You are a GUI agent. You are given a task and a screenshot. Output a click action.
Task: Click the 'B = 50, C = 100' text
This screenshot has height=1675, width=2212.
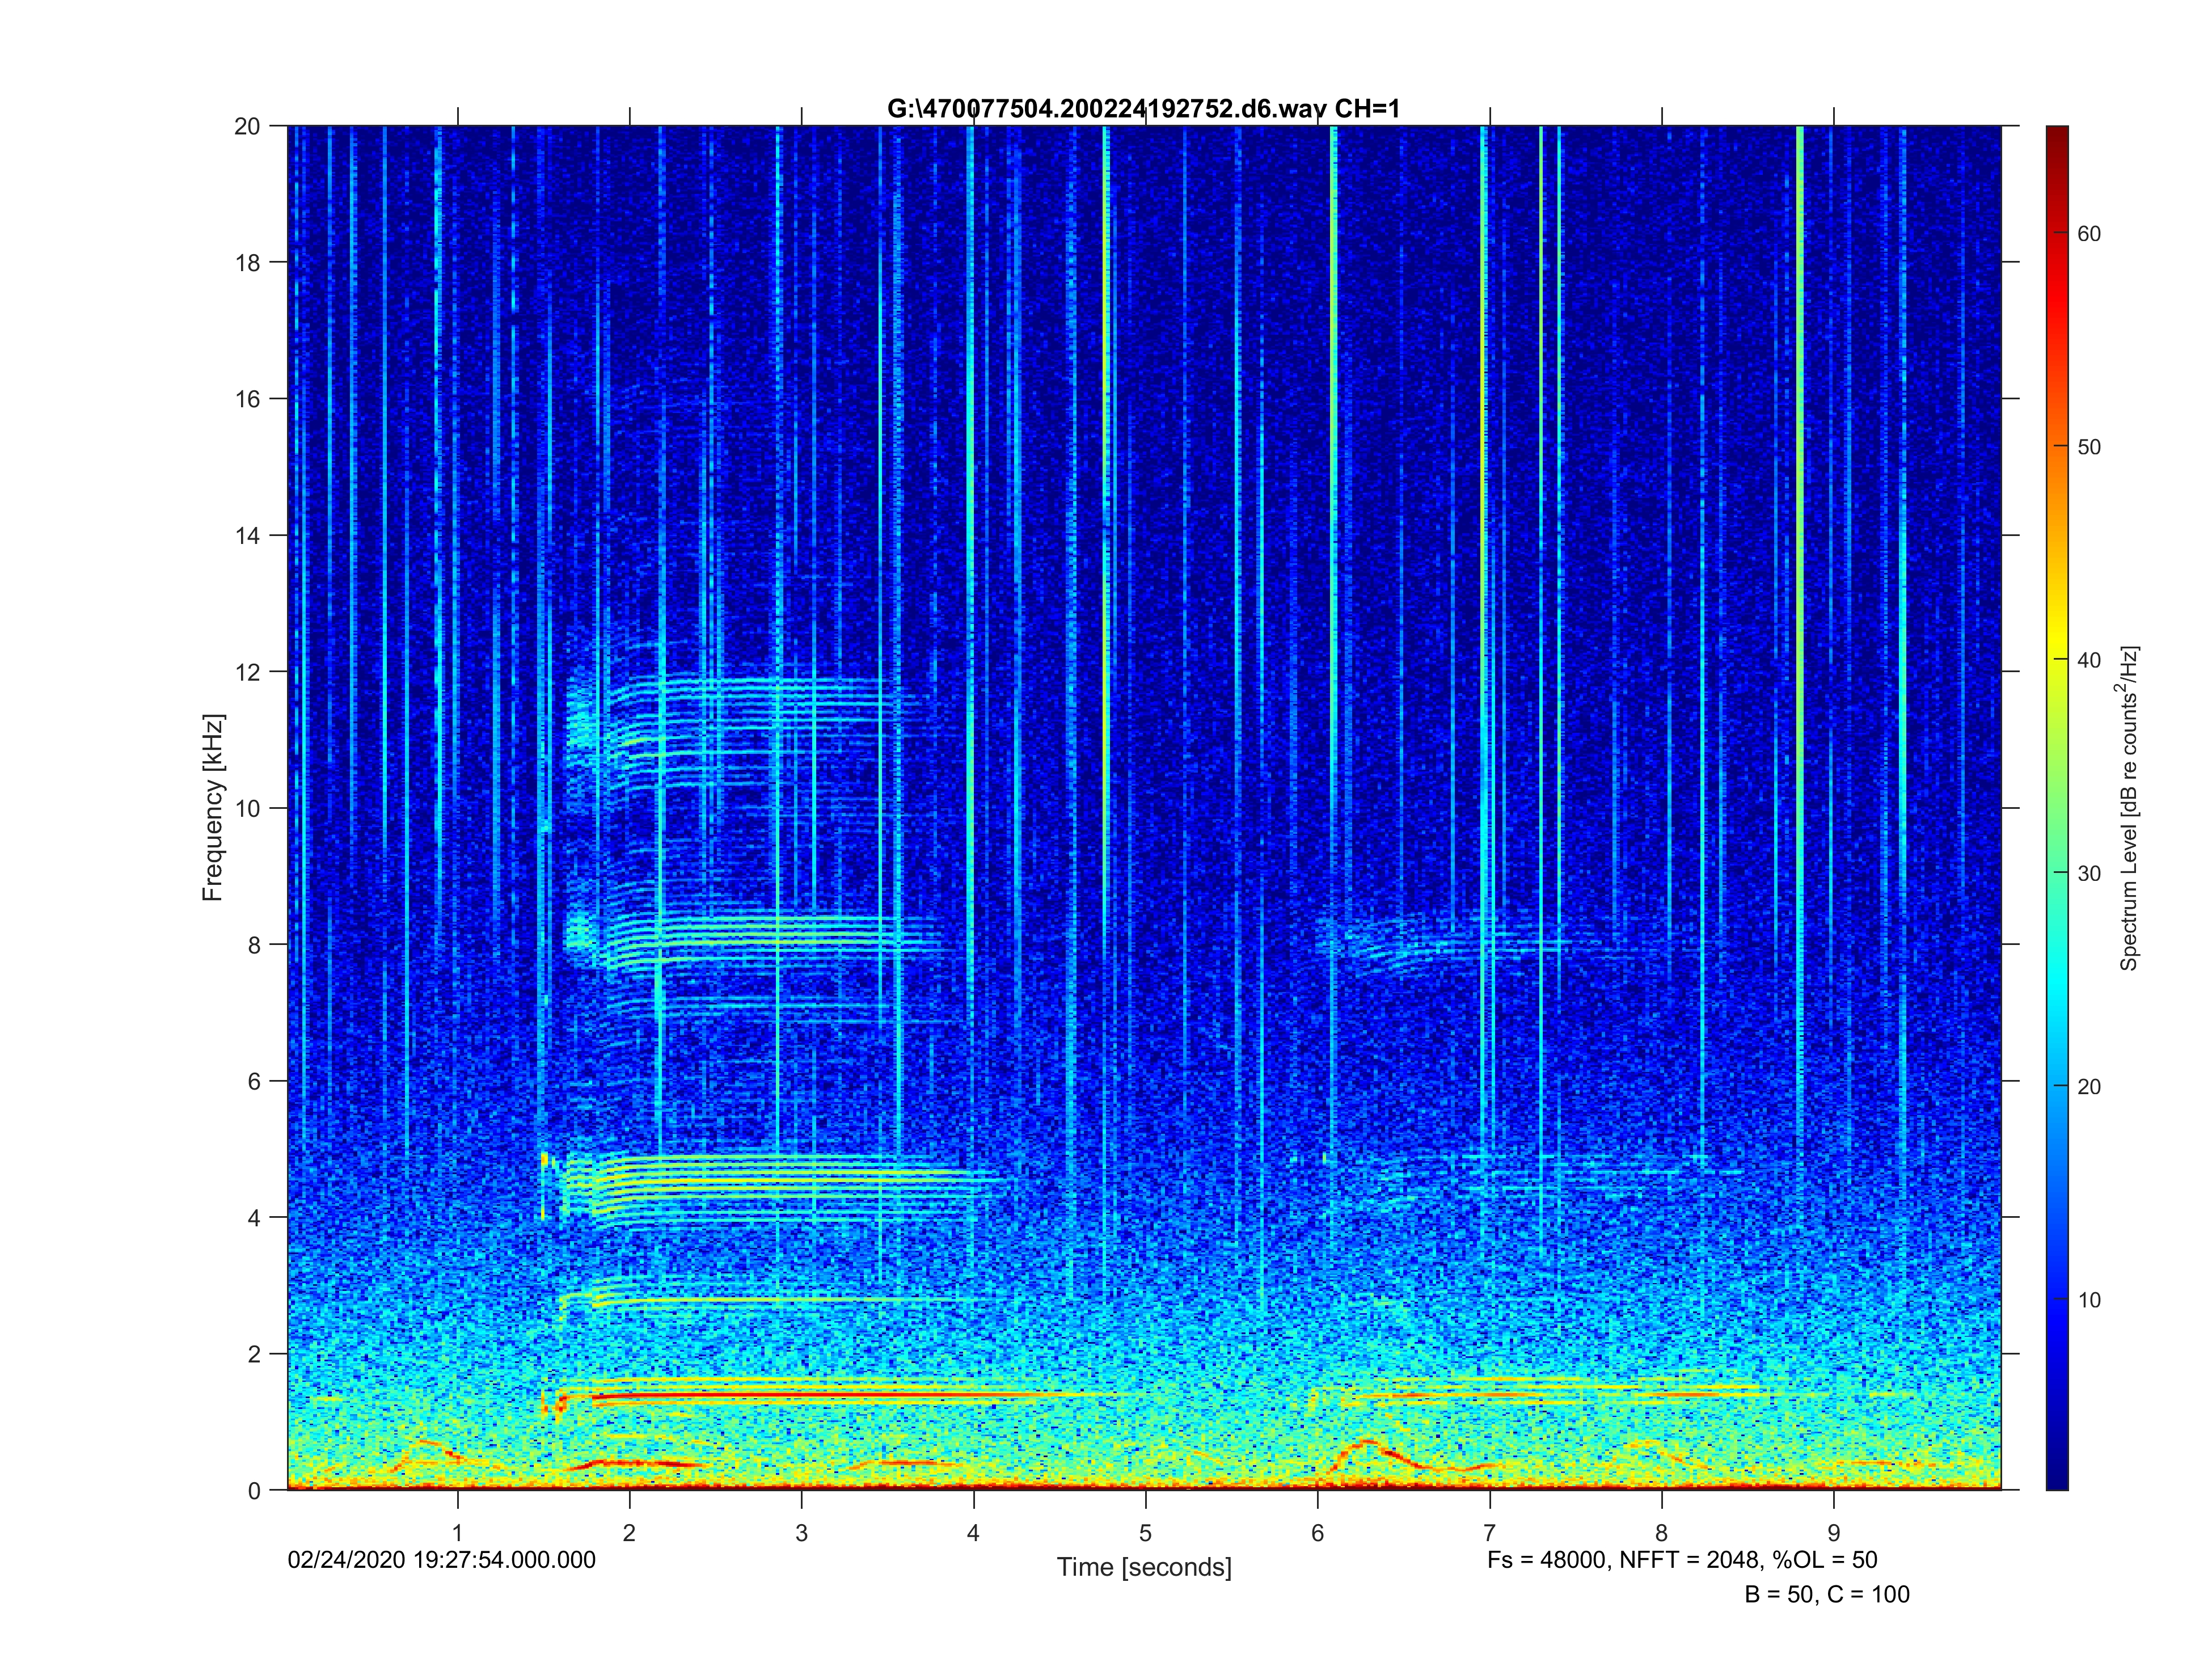(1827, 1594)
